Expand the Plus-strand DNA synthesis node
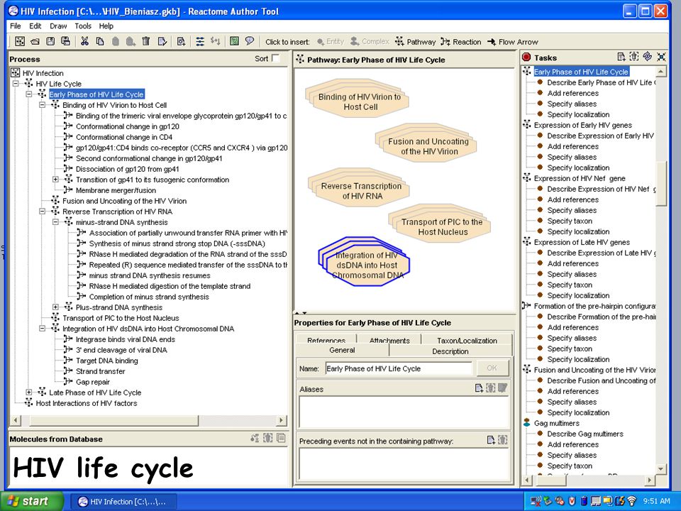 coord(55,307)
